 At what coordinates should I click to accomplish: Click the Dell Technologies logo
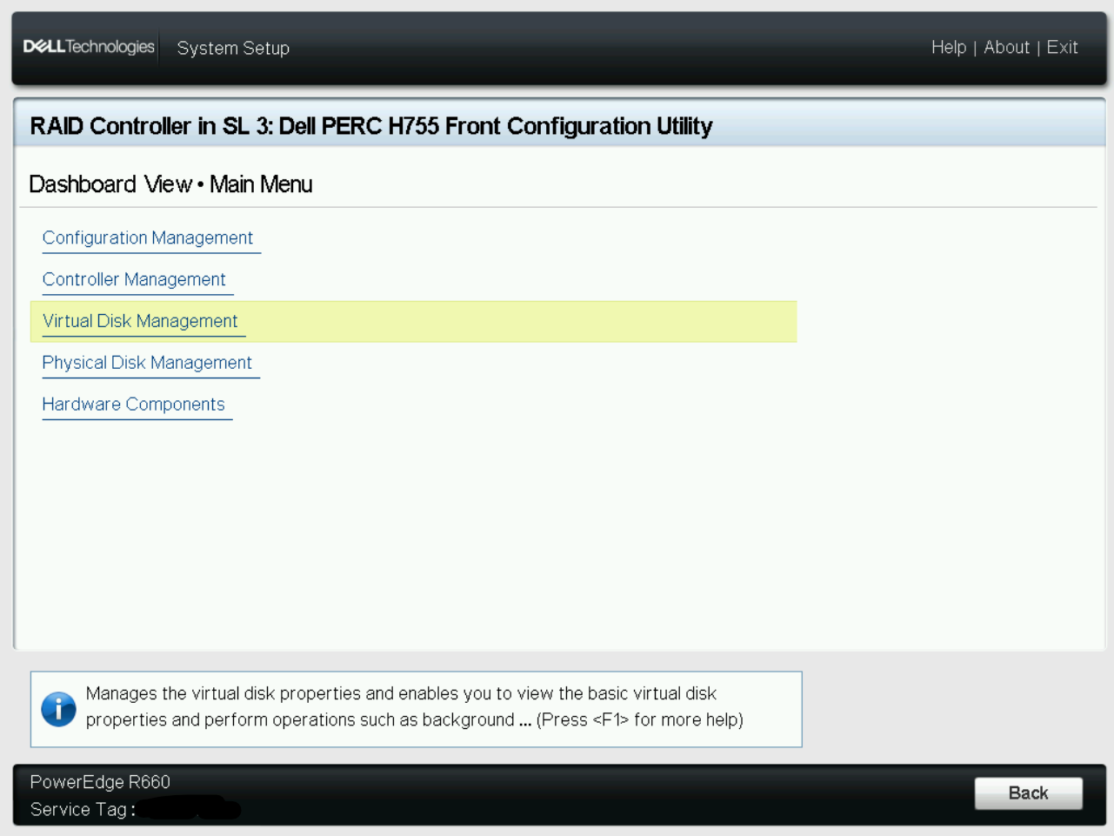coord(89,47)
